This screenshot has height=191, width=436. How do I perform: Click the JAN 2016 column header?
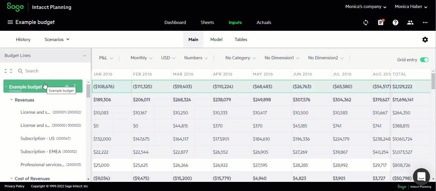(x=112, y=74)
